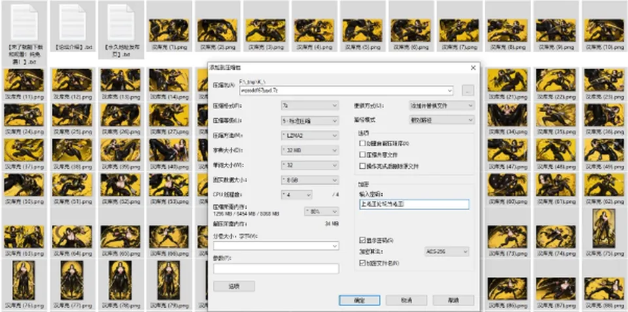Open the CPU threads count dropdown
Image resolution: width=628 pixels, height=312 pixels.
[296, 195]
